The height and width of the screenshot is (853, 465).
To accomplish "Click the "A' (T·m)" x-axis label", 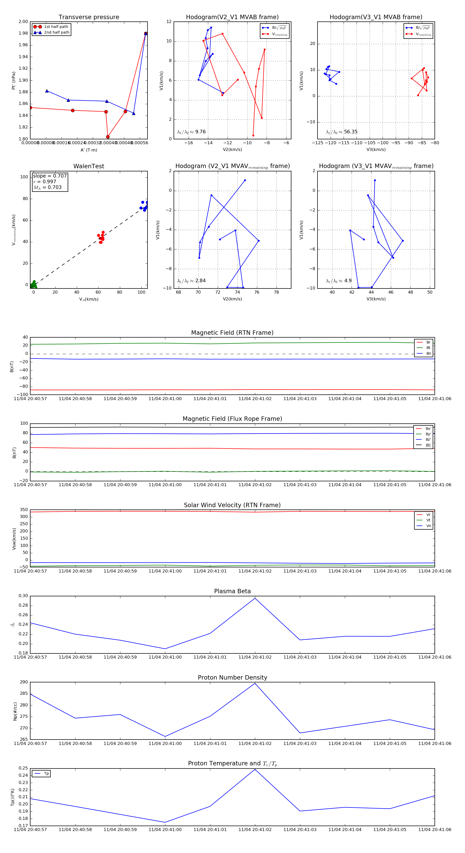I will [89, 150].
